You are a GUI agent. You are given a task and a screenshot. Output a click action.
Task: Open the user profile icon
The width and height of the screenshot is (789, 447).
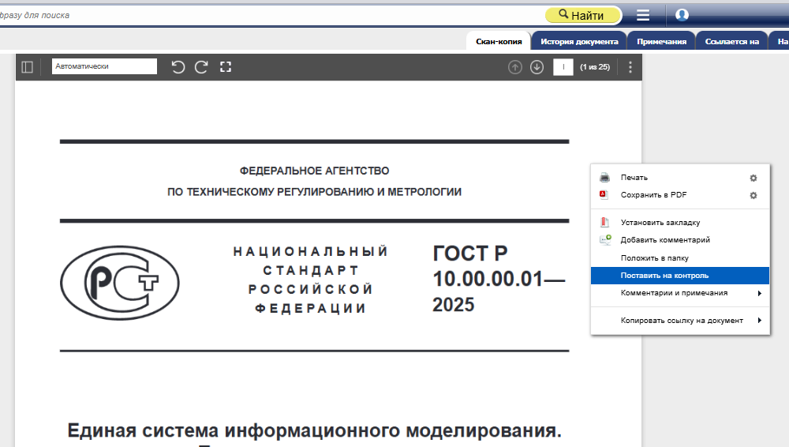click(682, 15)
